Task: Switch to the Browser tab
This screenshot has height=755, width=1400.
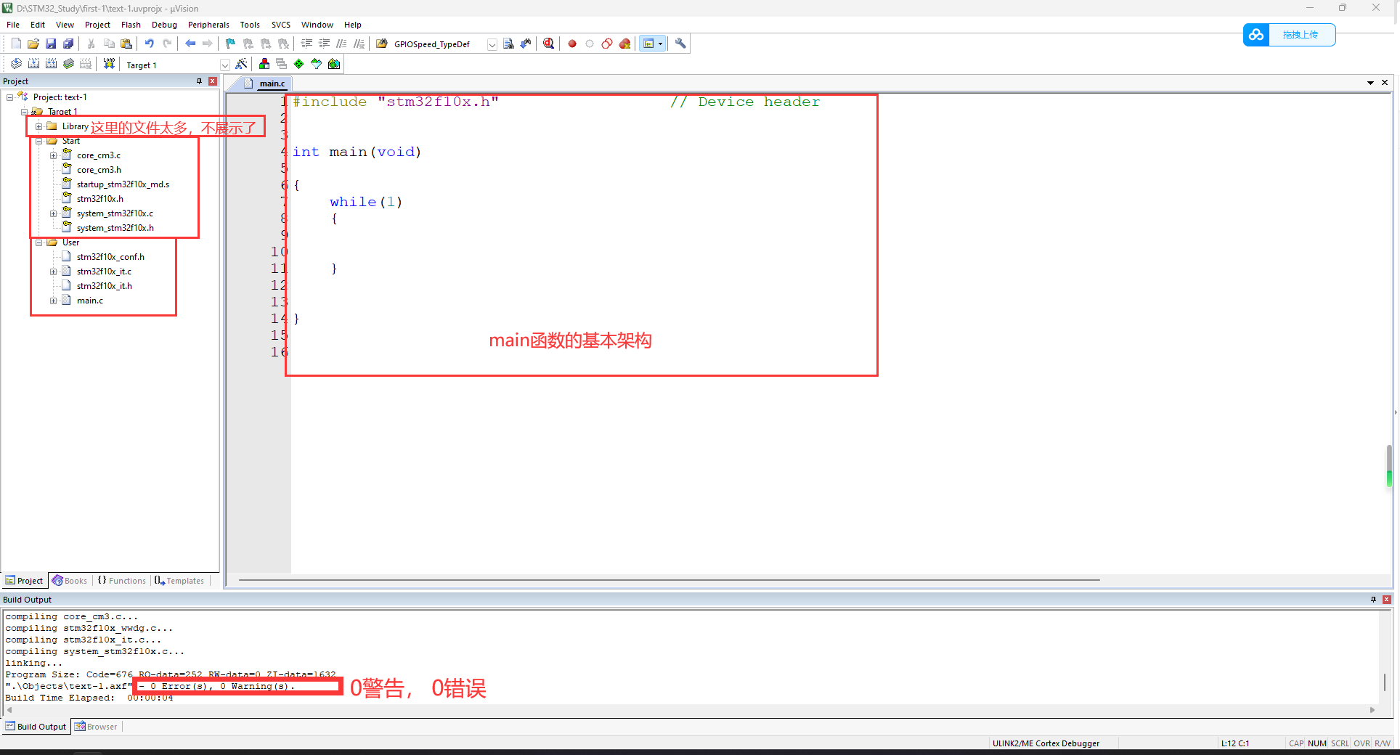Action: [96, 727]
